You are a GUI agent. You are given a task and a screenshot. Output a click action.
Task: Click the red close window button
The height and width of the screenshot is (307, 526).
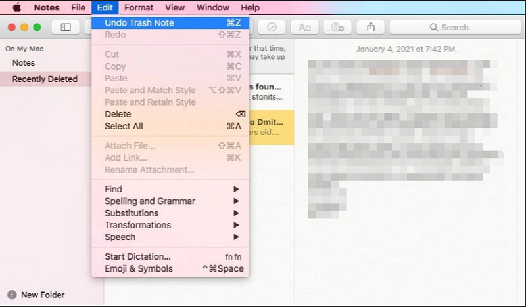click(x=12, y=27)
